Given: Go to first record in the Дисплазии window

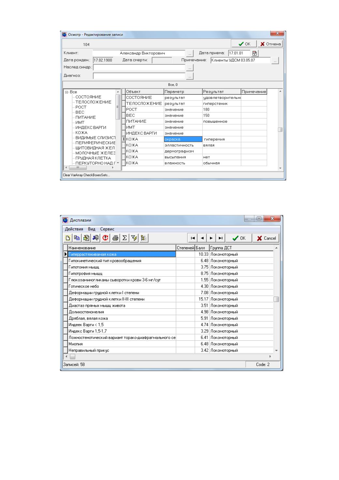Looking at the screenshot, I should click(x=192, y=238).
